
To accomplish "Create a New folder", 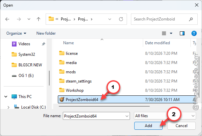I will (46, 33).
